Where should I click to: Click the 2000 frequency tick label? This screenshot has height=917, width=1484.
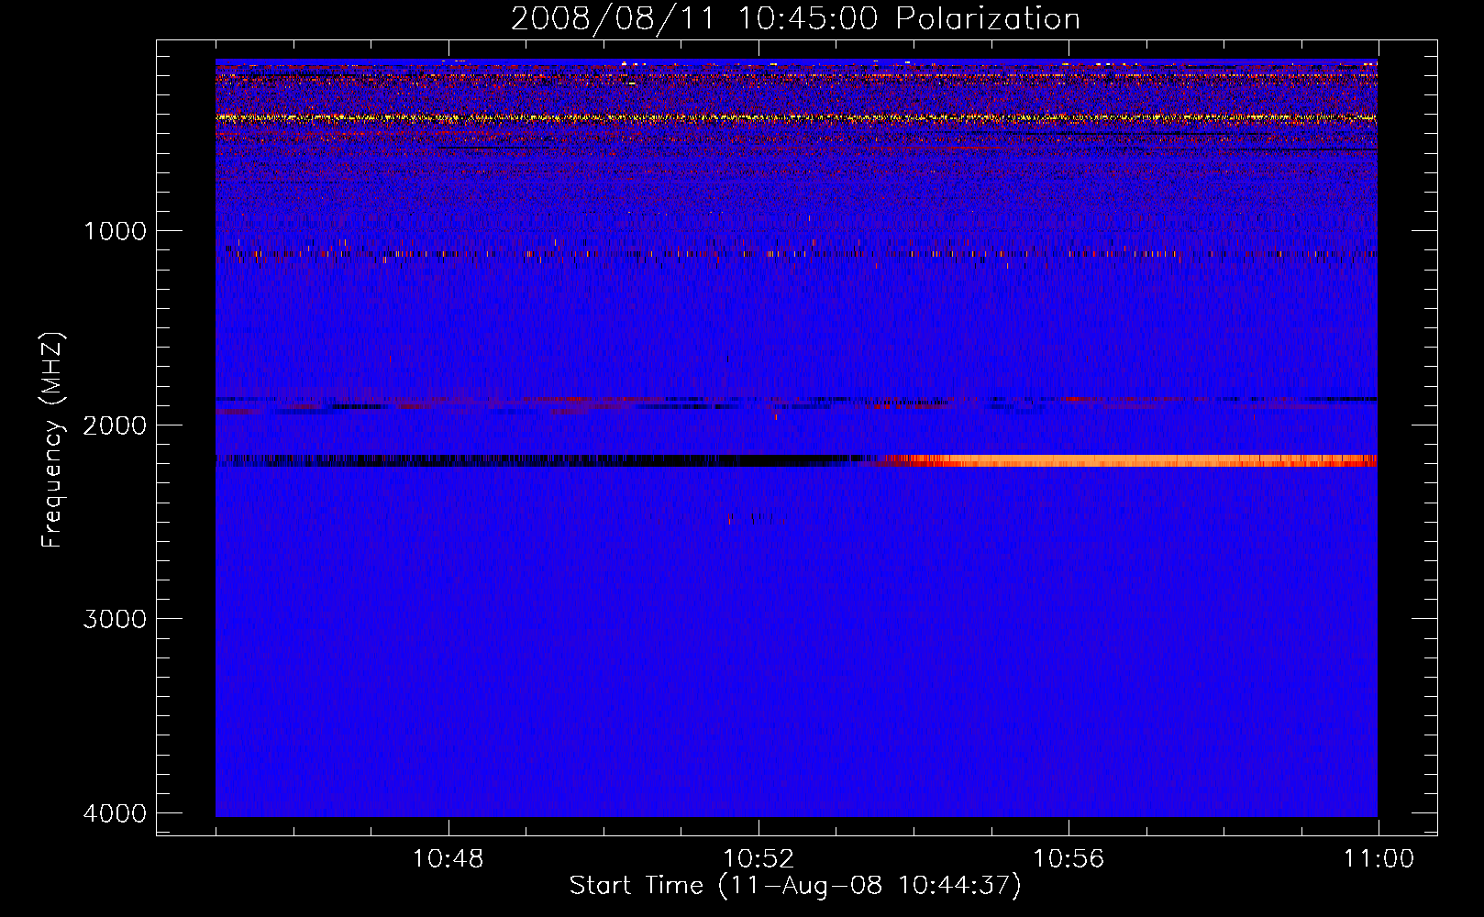(x=115, y=425)
